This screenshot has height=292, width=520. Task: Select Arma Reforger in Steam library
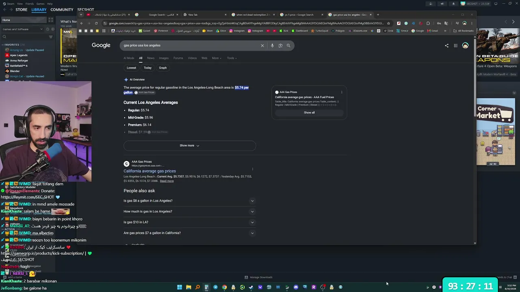point(19,60)
